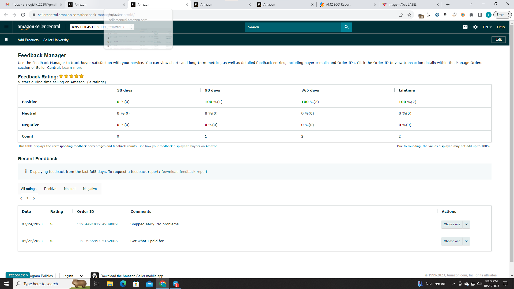Viewport: 514px width, 289px height.
Task: Open order 112-4491912-4909009
Action: (97, 224)
